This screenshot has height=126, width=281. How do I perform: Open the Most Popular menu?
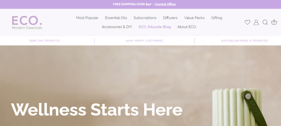[x=87, y=18]
